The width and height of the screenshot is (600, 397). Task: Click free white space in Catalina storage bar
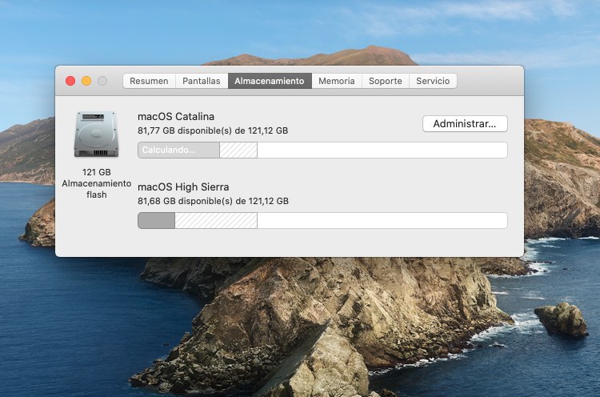pyautogui.click(x=382, y=150)
